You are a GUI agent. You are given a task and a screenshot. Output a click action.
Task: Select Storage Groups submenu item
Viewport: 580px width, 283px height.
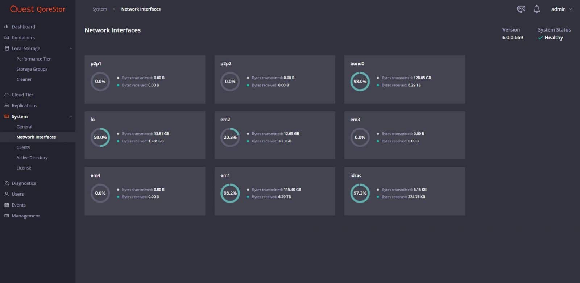[x=32, y=69]
